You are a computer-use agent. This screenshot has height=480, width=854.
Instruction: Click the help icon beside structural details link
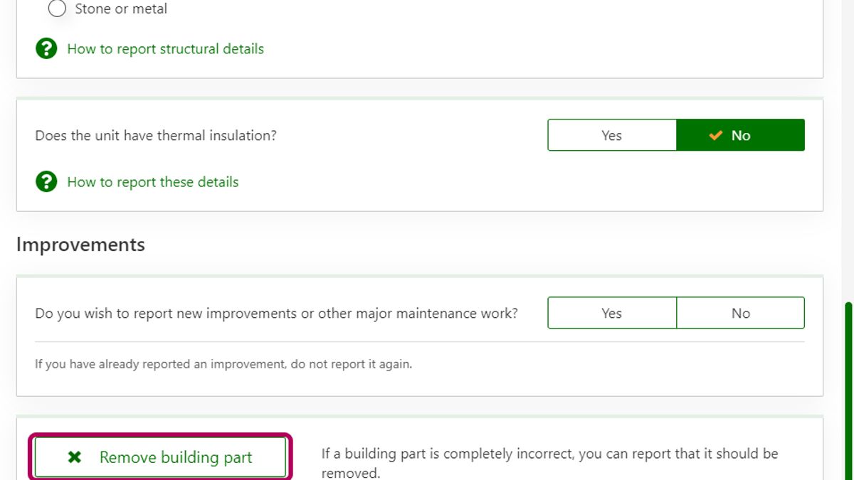click(x=46, y=49)
